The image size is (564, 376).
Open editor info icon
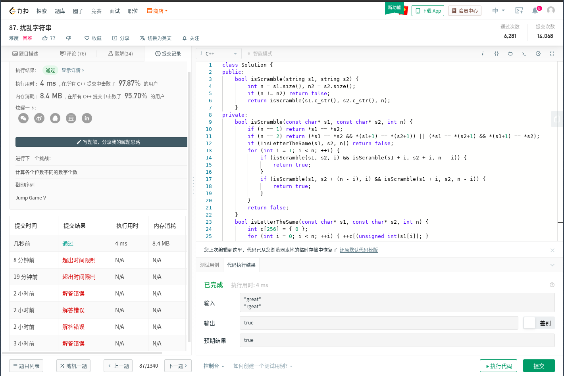pos(483,54)
